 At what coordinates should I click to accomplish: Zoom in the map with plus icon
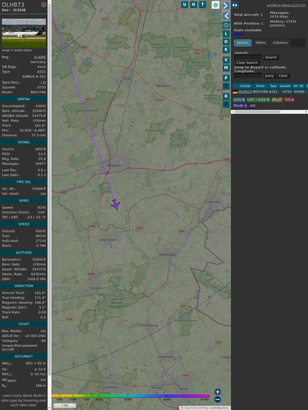coord(218,391)
